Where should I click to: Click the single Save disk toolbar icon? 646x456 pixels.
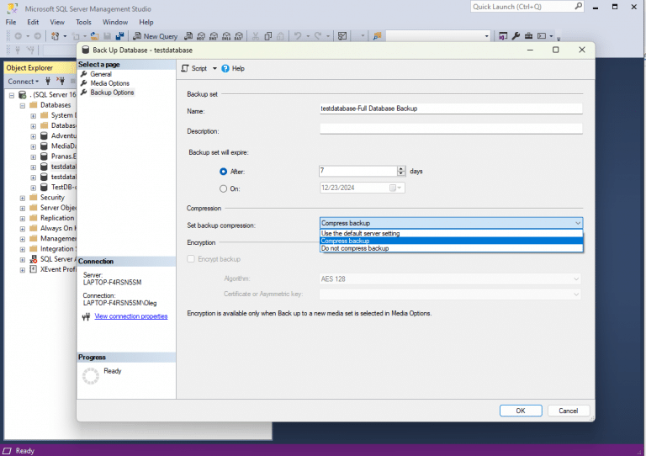[x=107, y=36]
